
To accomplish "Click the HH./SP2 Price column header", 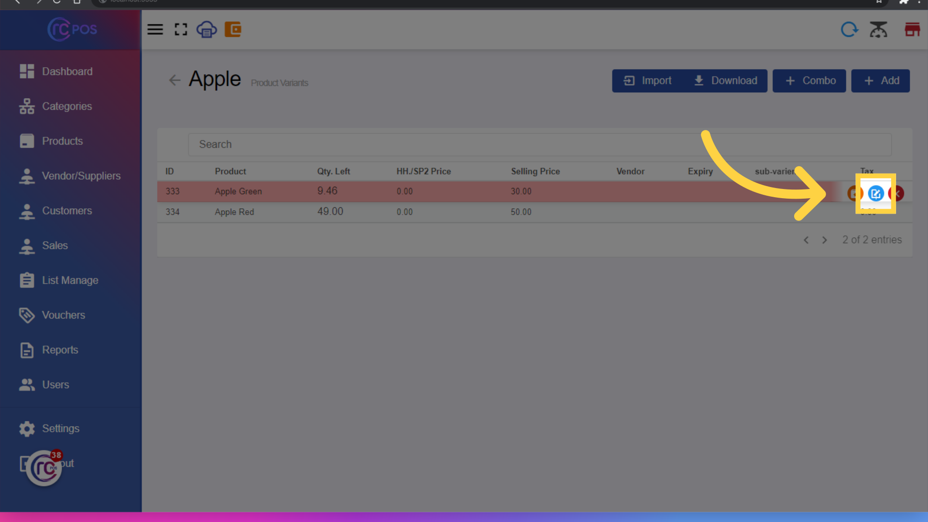I will [x=424, y=172].
